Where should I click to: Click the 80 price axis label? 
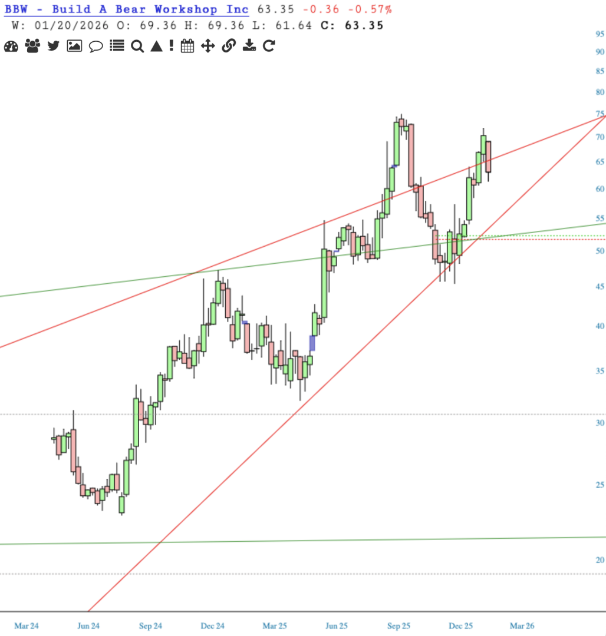[600, 92]
